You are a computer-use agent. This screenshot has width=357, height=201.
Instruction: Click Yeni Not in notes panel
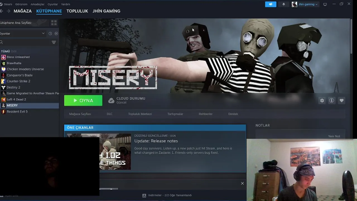click(x=334, y=136)
